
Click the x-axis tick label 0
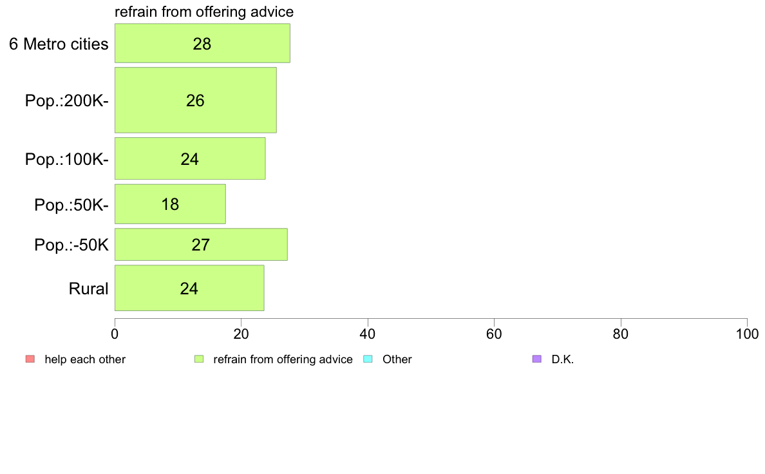115,334
